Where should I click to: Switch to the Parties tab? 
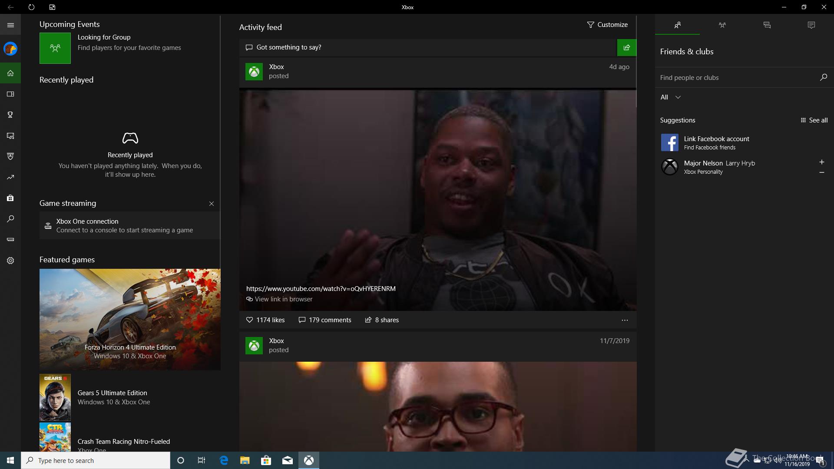click(x=722, y=25)
